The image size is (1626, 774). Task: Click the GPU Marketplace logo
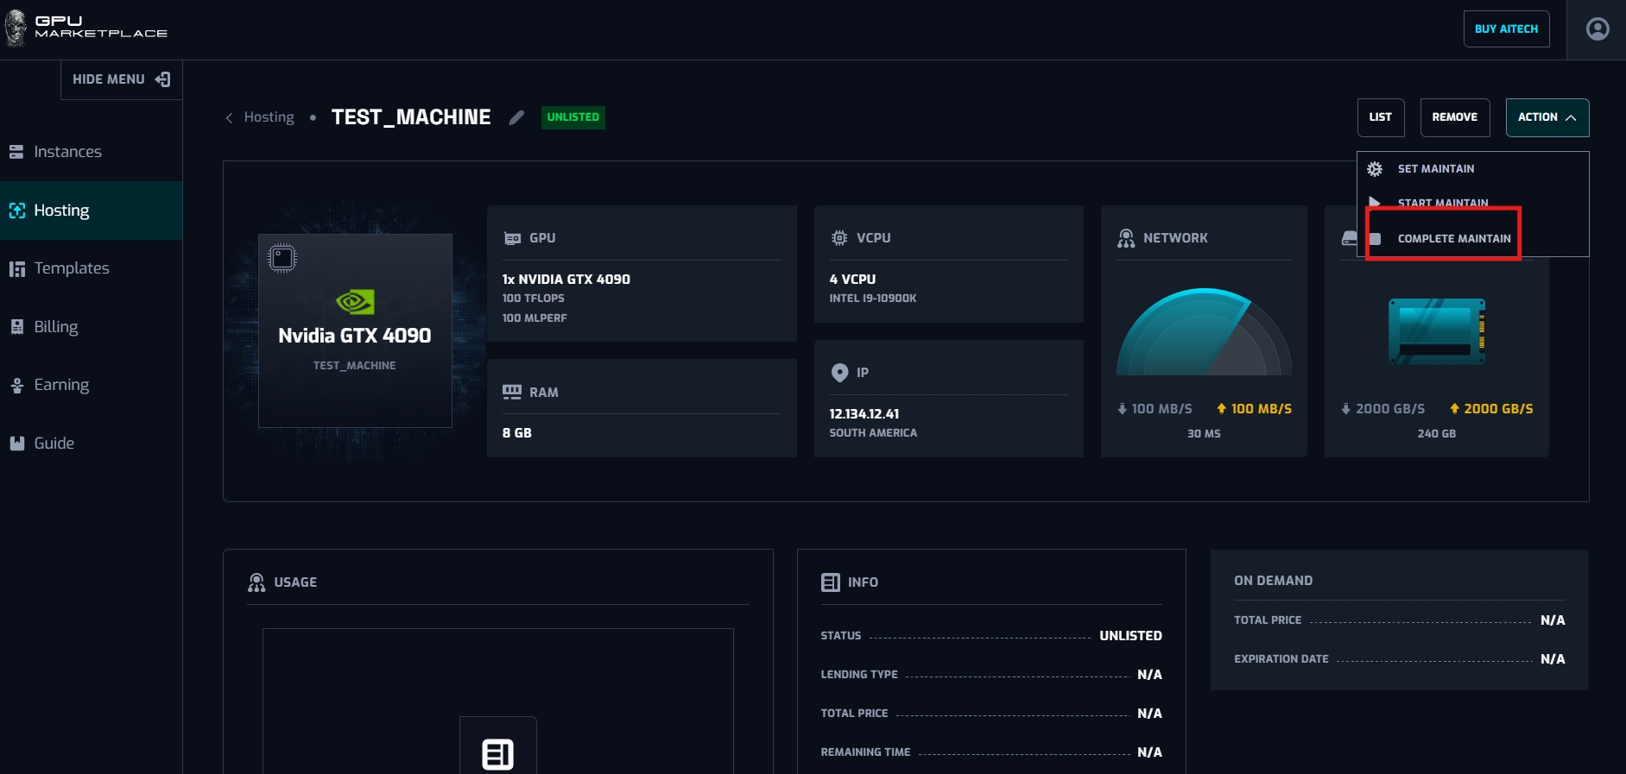point(86,28)
